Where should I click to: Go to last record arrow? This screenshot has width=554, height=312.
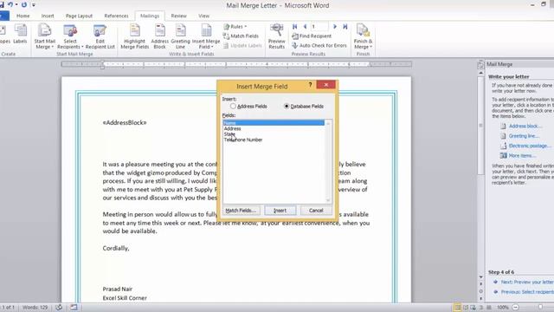[x=345, y=27]
